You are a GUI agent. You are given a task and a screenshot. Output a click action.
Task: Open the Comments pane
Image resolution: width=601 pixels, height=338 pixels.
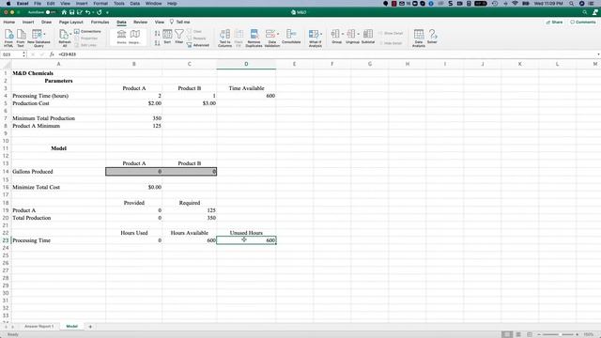[x=582, y=23]
